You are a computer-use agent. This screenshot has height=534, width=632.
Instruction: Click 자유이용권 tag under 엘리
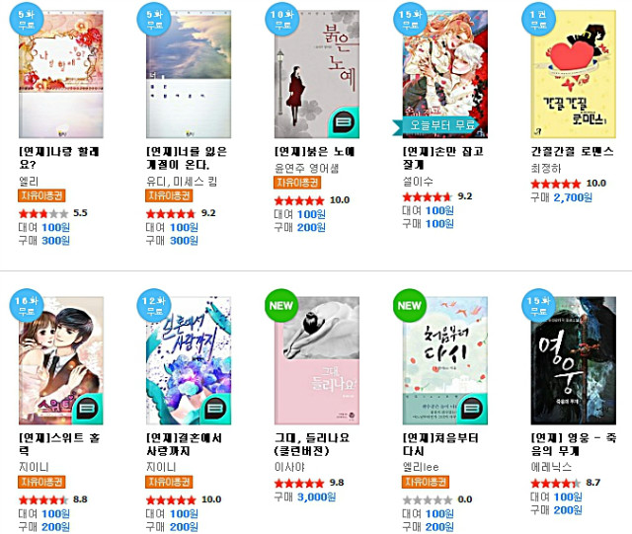(x=41, y=195)
